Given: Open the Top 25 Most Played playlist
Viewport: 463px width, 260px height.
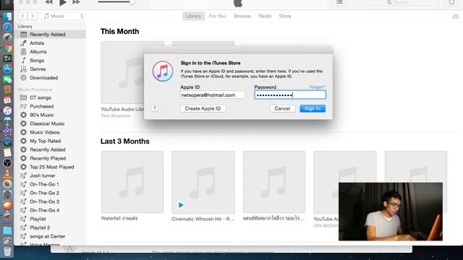Looking at the screenshot, I should point(51,167).
